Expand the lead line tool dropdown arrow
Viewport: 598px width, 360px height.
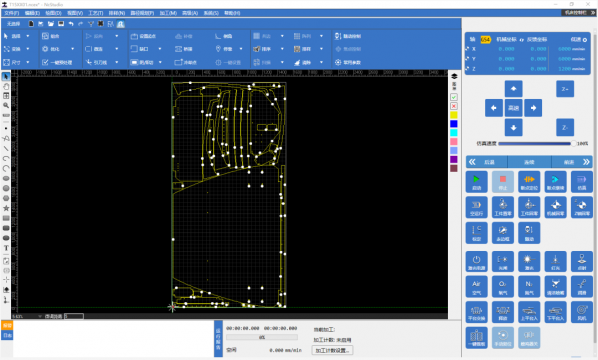coord(117,62)
